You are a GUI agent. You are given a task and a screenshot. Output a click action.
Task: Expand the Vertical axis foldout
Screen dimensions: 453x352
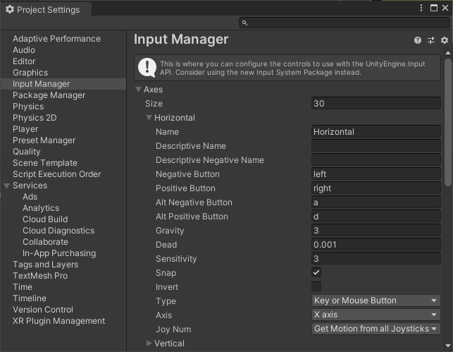click(x=149, y=344)
